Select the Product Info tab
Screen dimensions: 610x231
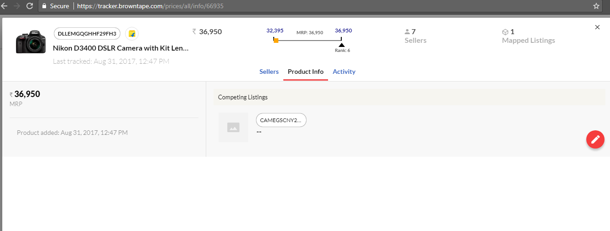point(306,72)
